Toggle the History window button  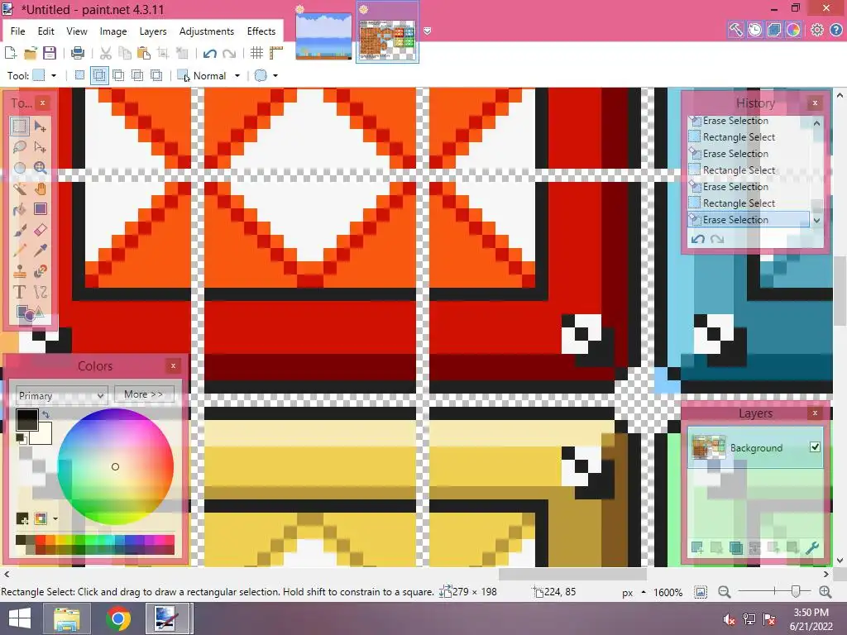click(754, 30)
